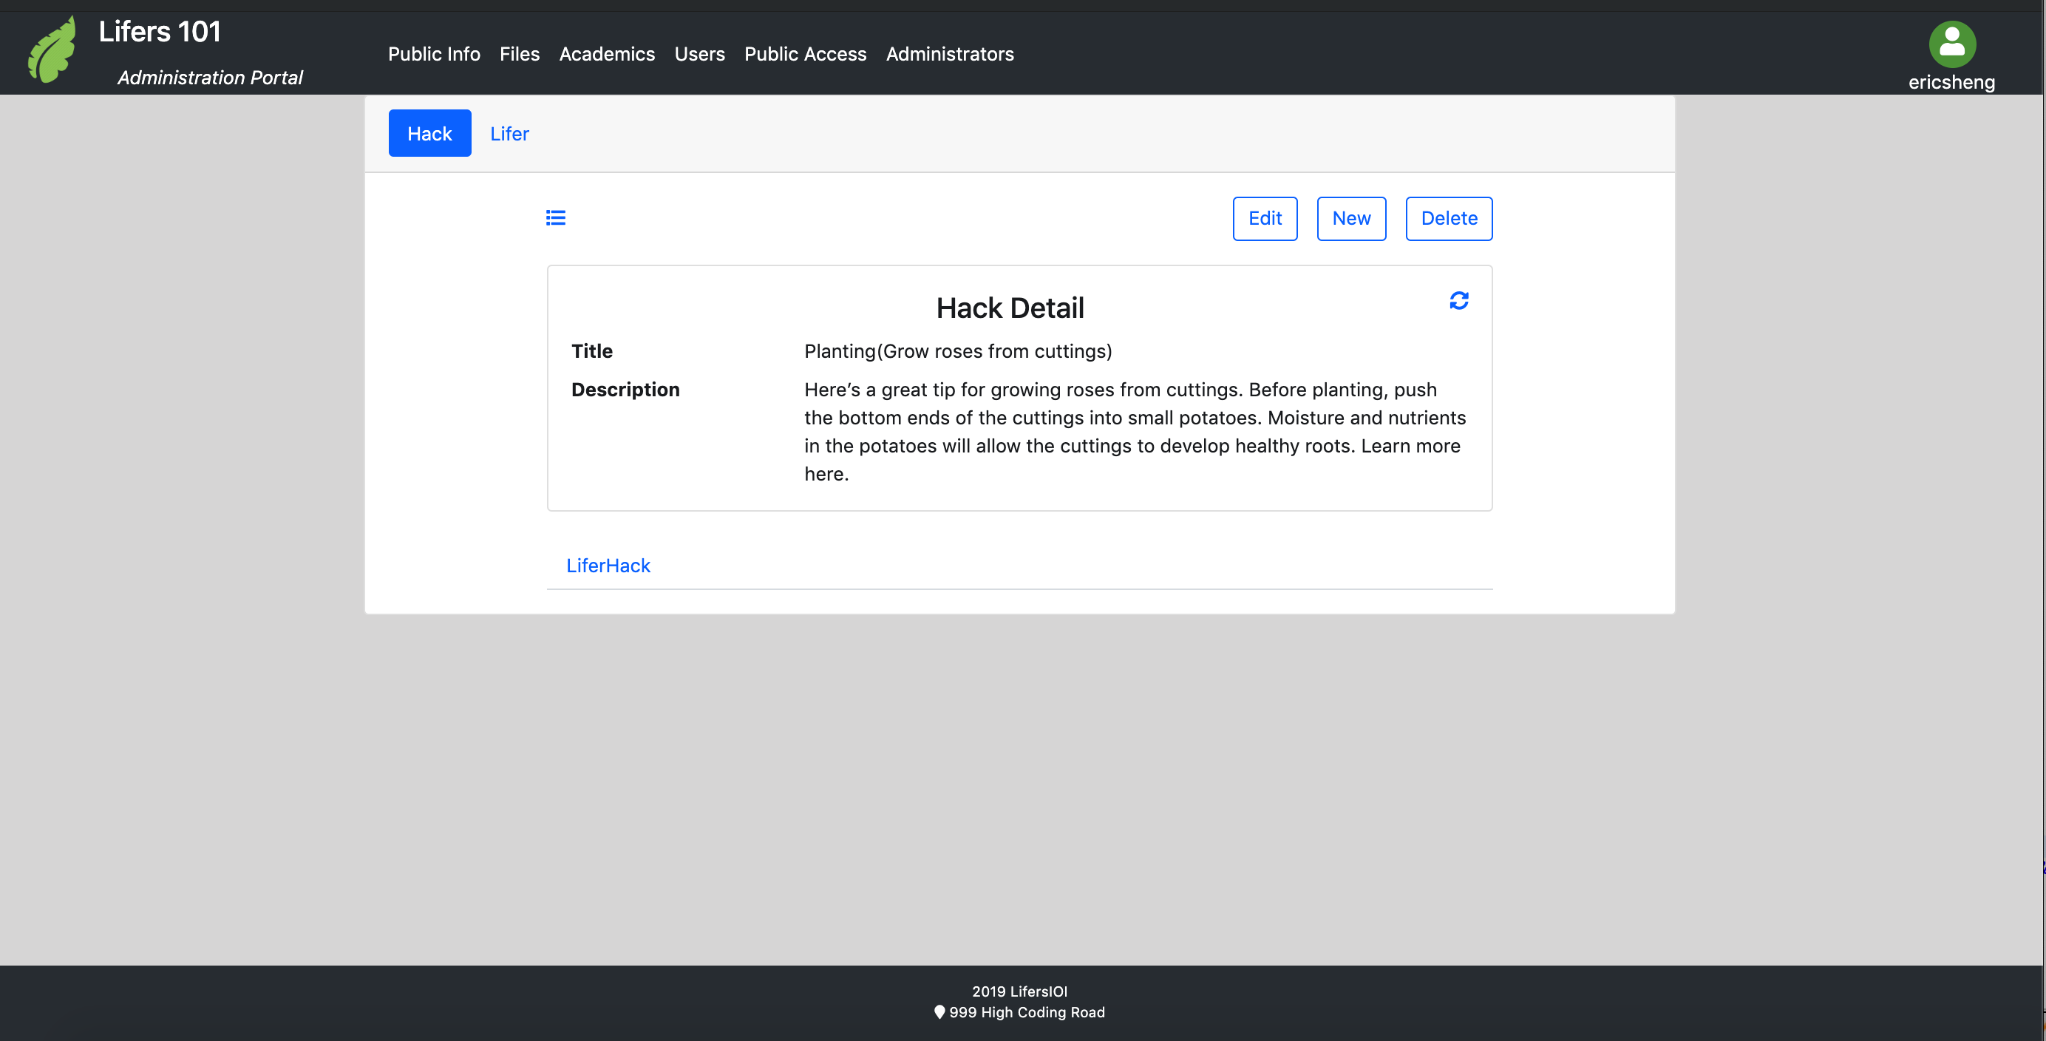Open the Users menu
This screenshot has width=2046, height=1041.
point(699,54)
